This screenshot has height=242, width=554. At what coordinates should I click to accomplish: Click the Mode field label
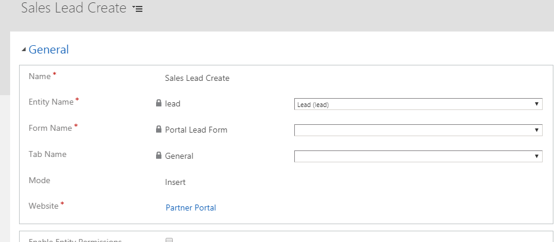(39, 180)
